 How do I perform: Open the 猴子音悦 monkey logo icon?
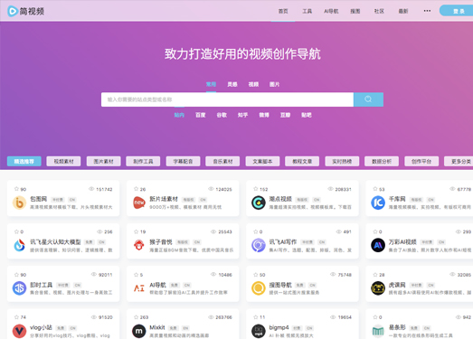[x=139, y=245]
